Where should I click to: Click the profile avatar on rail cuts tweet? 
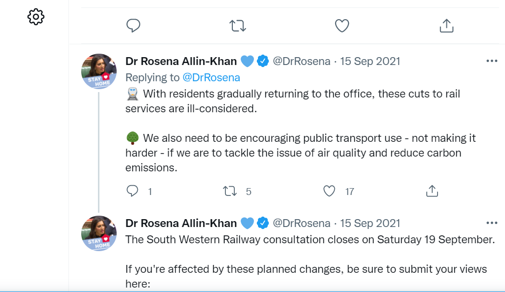(x=99, y=71)
